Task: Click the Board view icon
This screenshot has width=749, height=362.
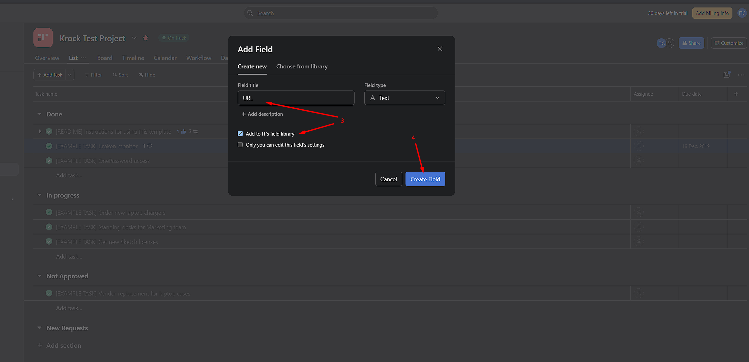Action: (104, 58)
